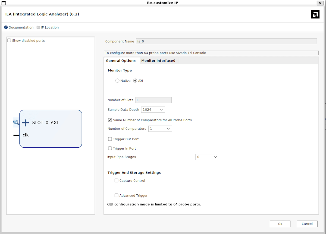Click the 64 probe ports Tcl Console notice
Screen dimensions: 326x234
(x=211, y=53)
